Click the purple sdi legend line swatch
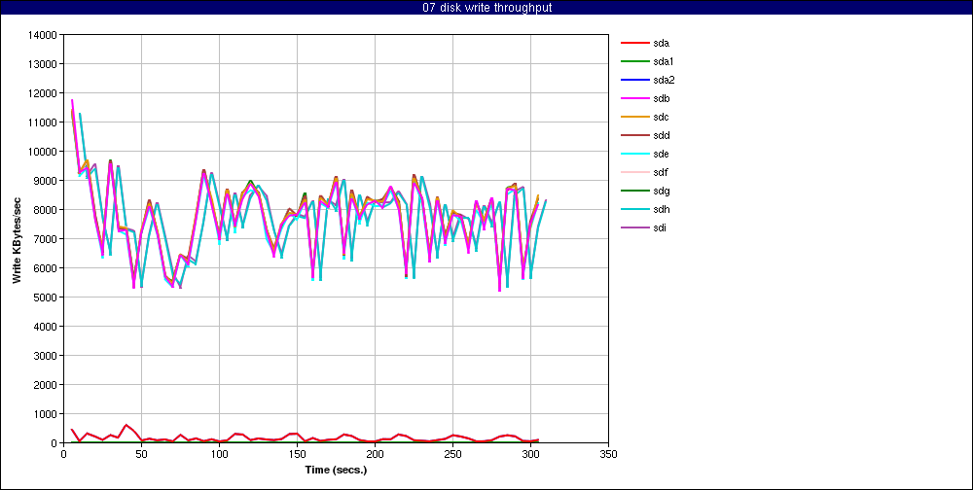Image resolution: width=973 pixels, height=490 pixels. 634,227
